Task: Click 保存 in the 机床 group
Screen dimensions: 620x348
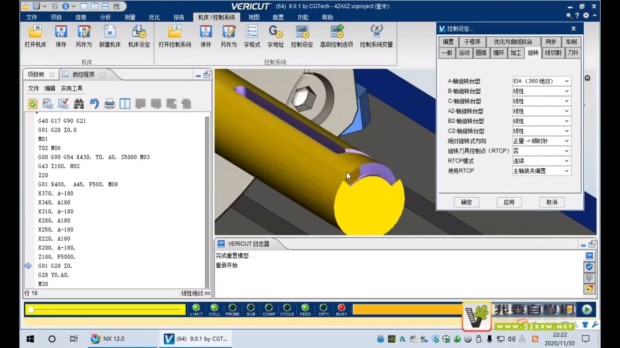Action: [61, 36]
